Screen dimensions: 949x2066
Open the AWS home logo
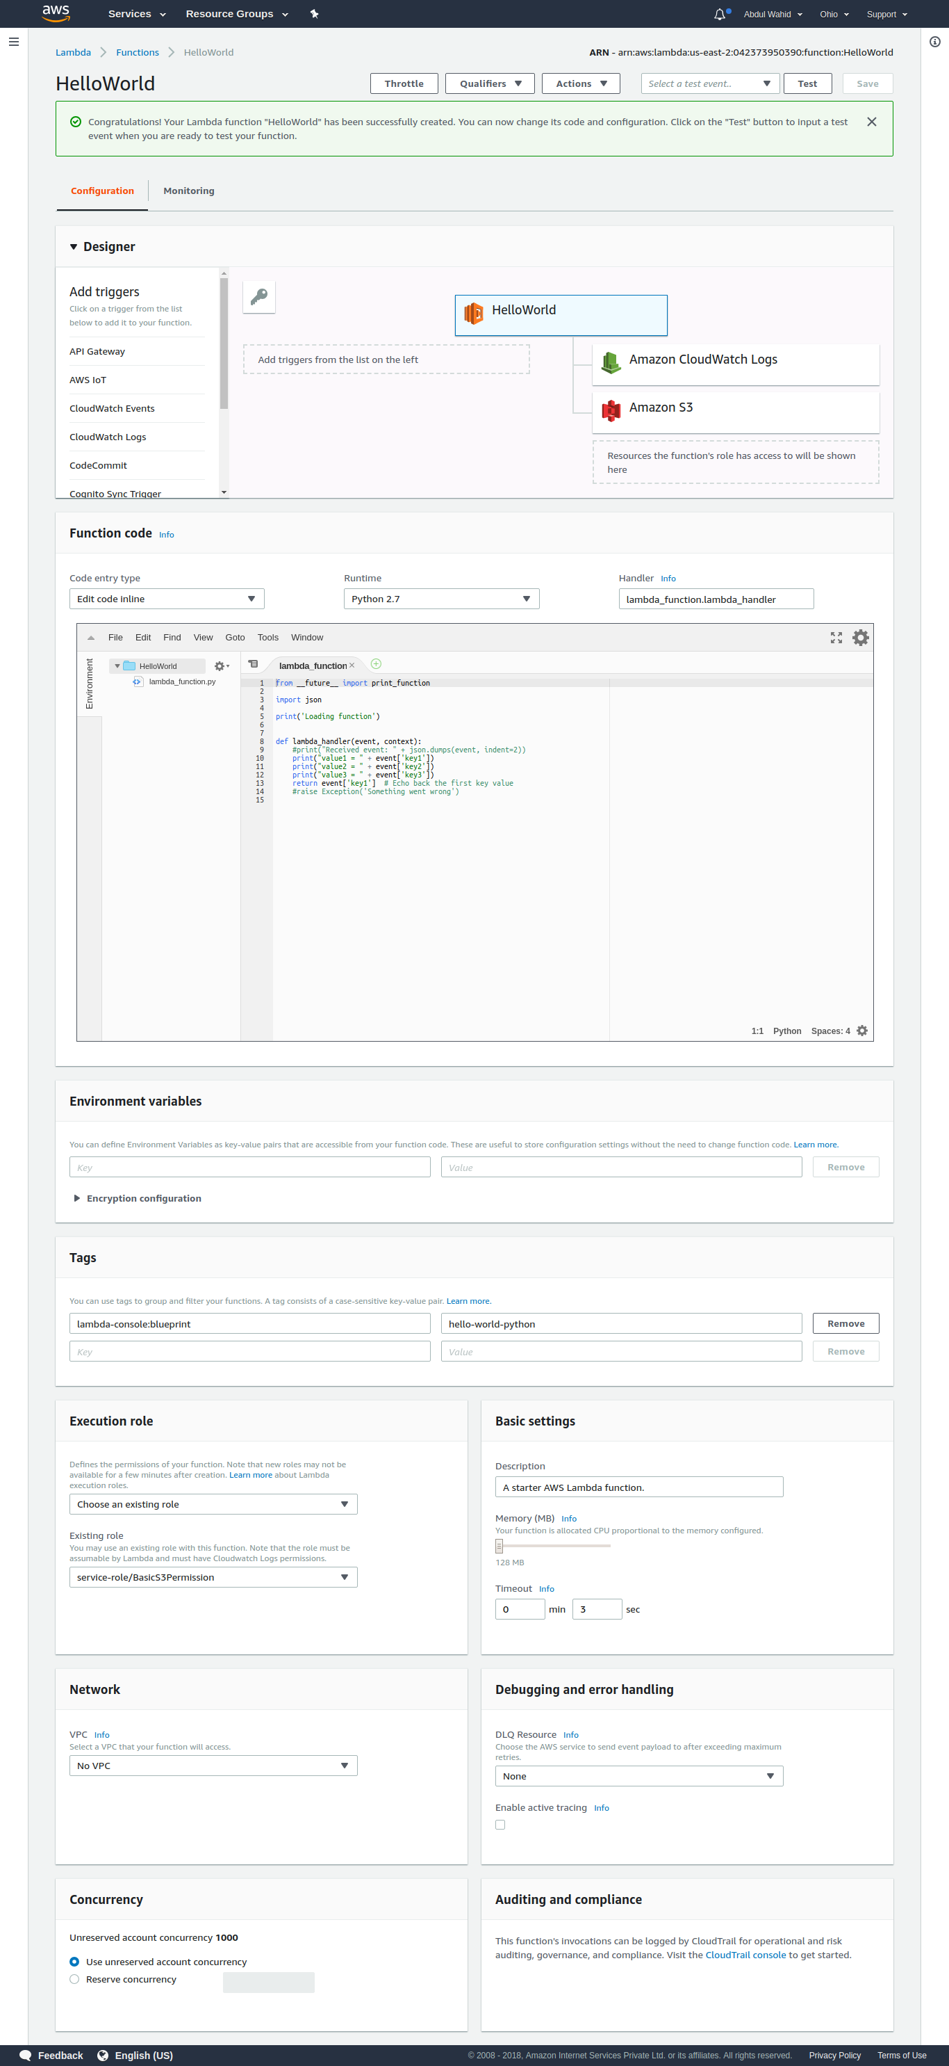pos(56,14)
